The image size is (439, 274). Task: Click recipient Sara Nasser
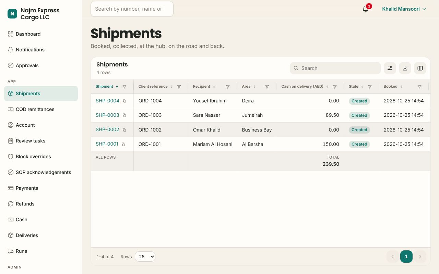pyautogui.click(x=207, y=115)
